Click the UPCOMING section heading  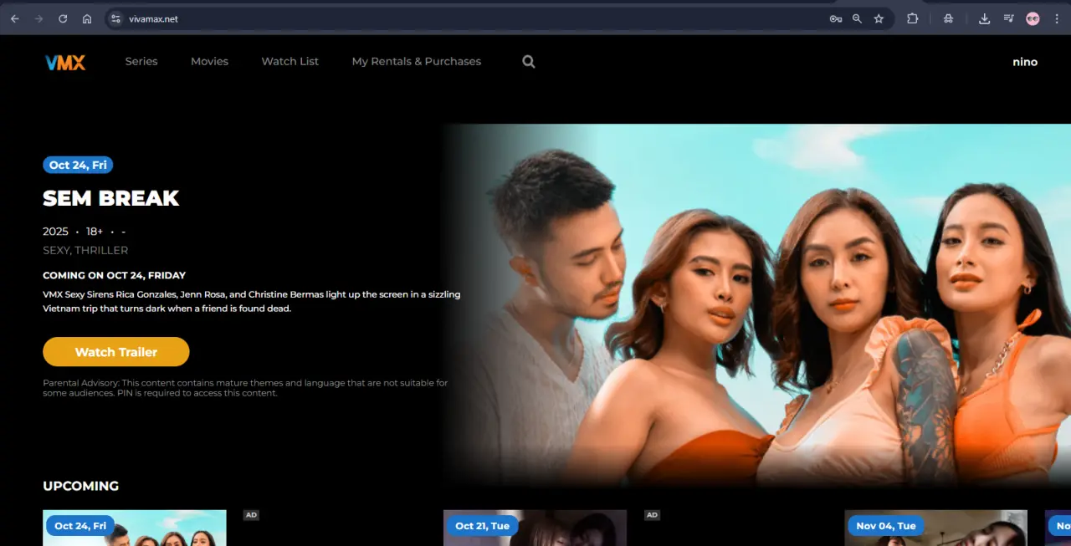point(80,486)
